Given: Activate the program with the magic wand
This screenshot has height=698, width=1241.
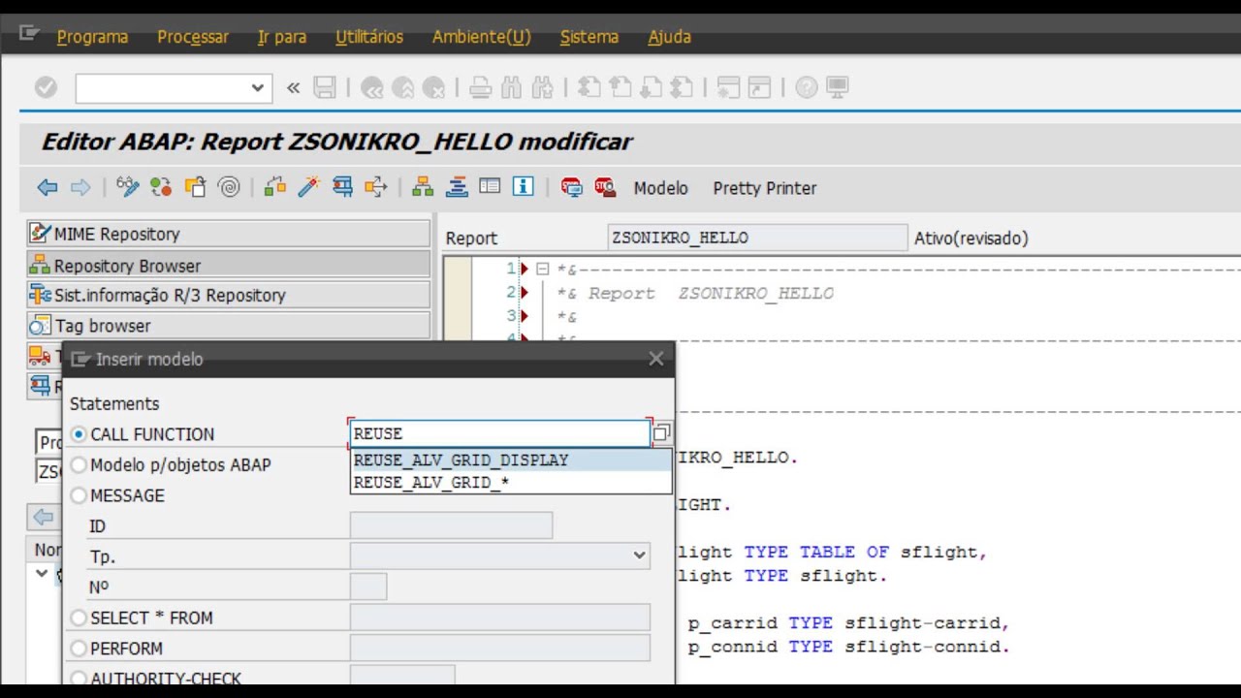Looking at the screenshot, I should [309, 188].
